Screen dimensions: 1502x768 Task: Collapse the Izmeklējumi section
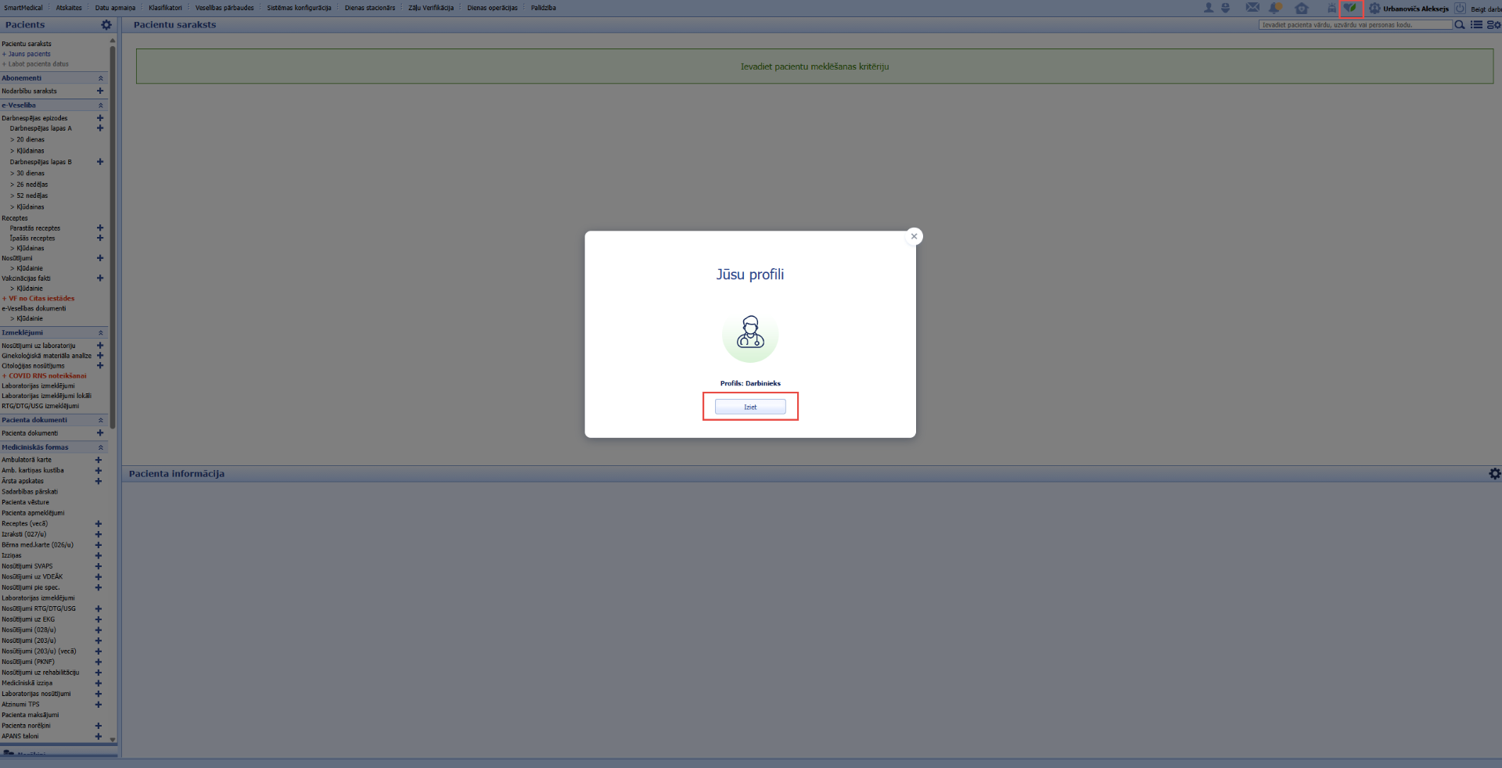pos(100,333)
